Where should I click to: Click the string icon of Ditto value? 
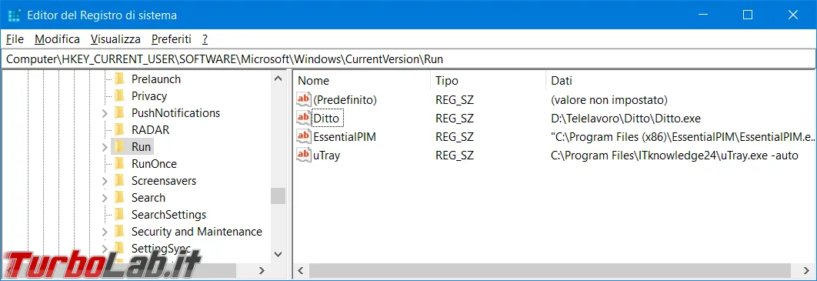[303, 118]
